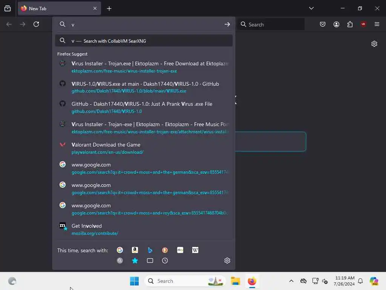Open the notification bell in taskbar
Image resolution: width=386 pixels, height=290 pixels.
tap(360, 281)
